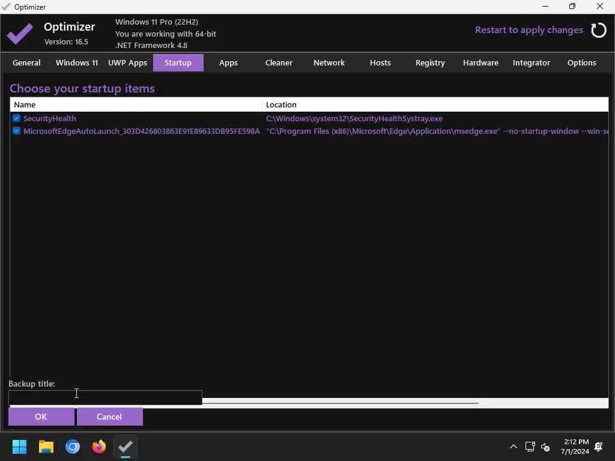This screenshot has width=615, height=461.
Task: Go to the Hardware tab
Action: click(x=481, y=62)
